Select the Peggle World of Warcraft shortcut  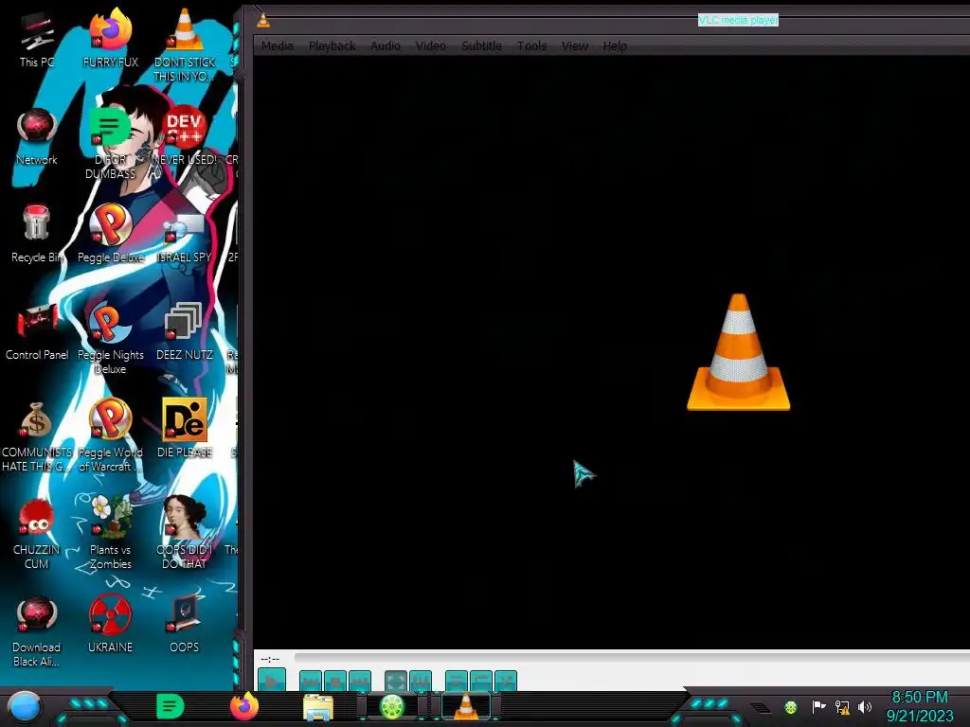pos(110,436)
